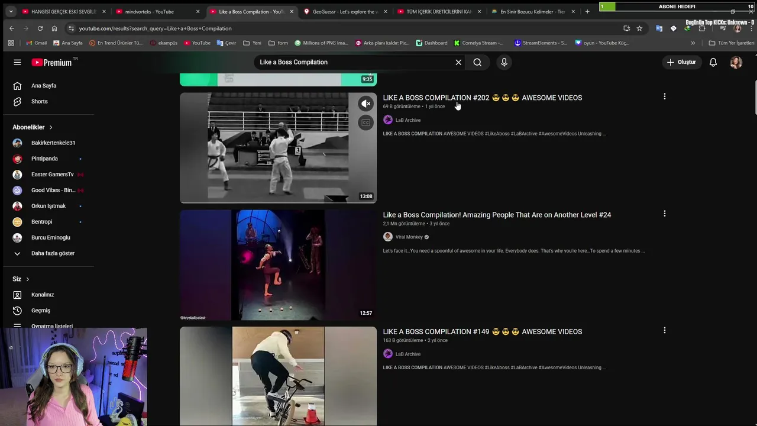Open the StreamElements bookmark
The height and width of the screenshot is (426, 757).
[541, 43]
